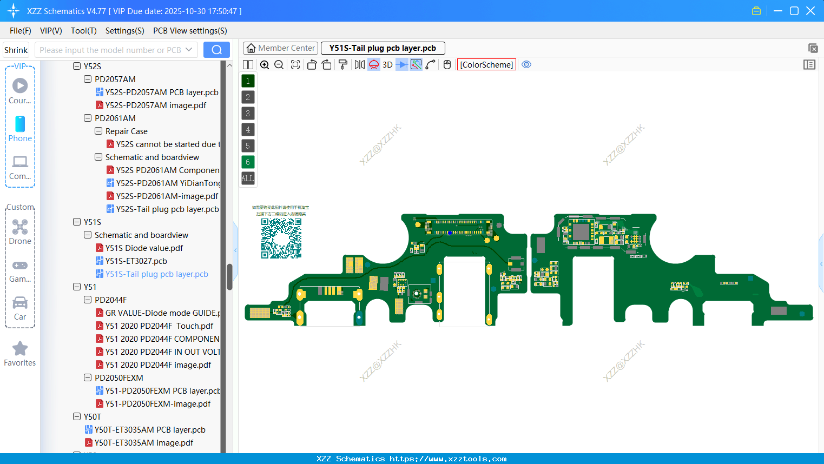Show only layer 2 of the PCB
Viewport: 824px width, 464px height.
click(247, 97)
